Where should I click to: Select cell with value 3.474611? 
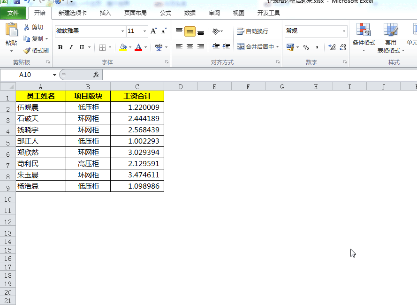(137, 175)
